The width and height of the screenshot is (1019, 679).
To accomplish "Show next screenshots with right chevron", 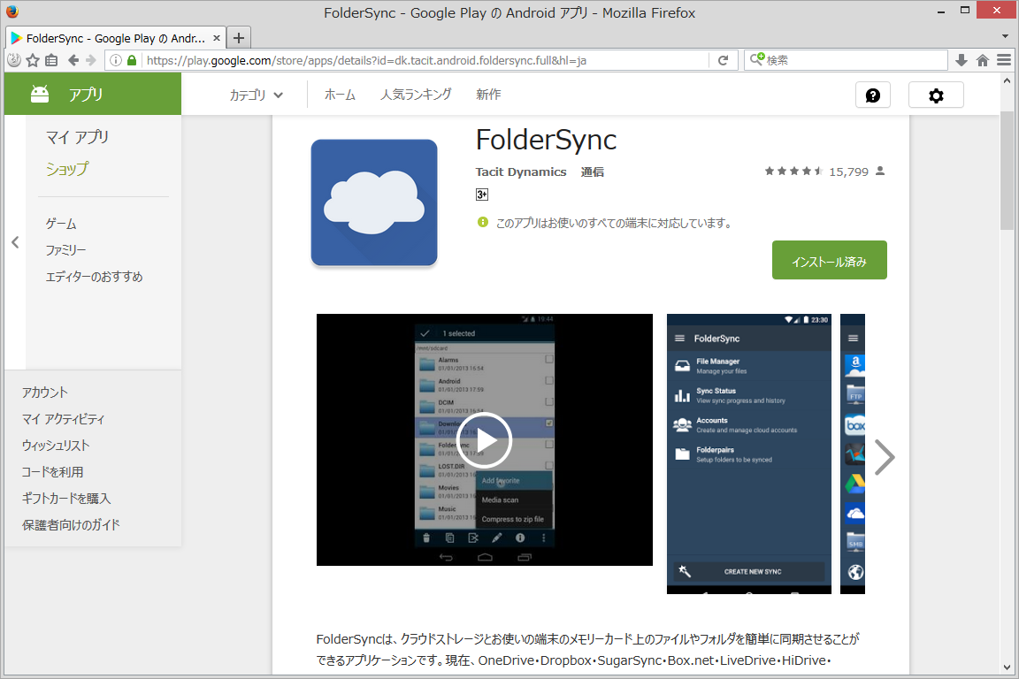I will (885, 457).
